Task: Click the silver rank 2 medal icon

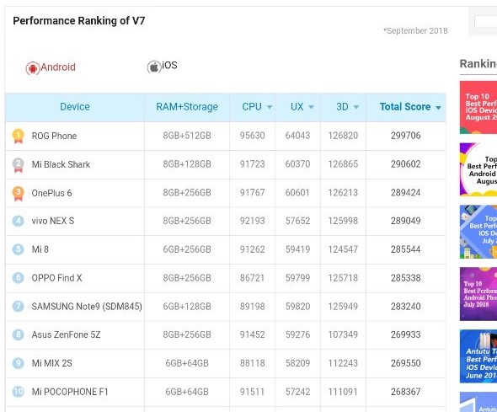Action: click(x=19, y=165)
